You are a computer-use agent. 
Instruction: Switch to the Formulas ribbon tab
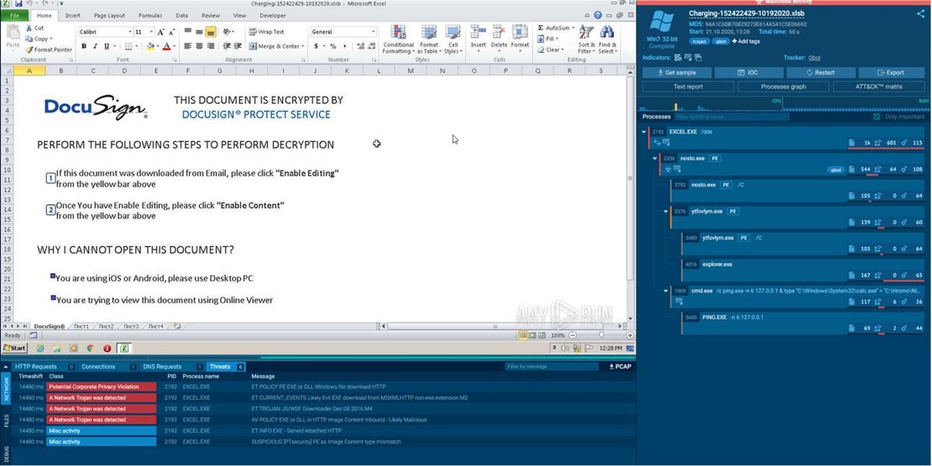point(149,15)
